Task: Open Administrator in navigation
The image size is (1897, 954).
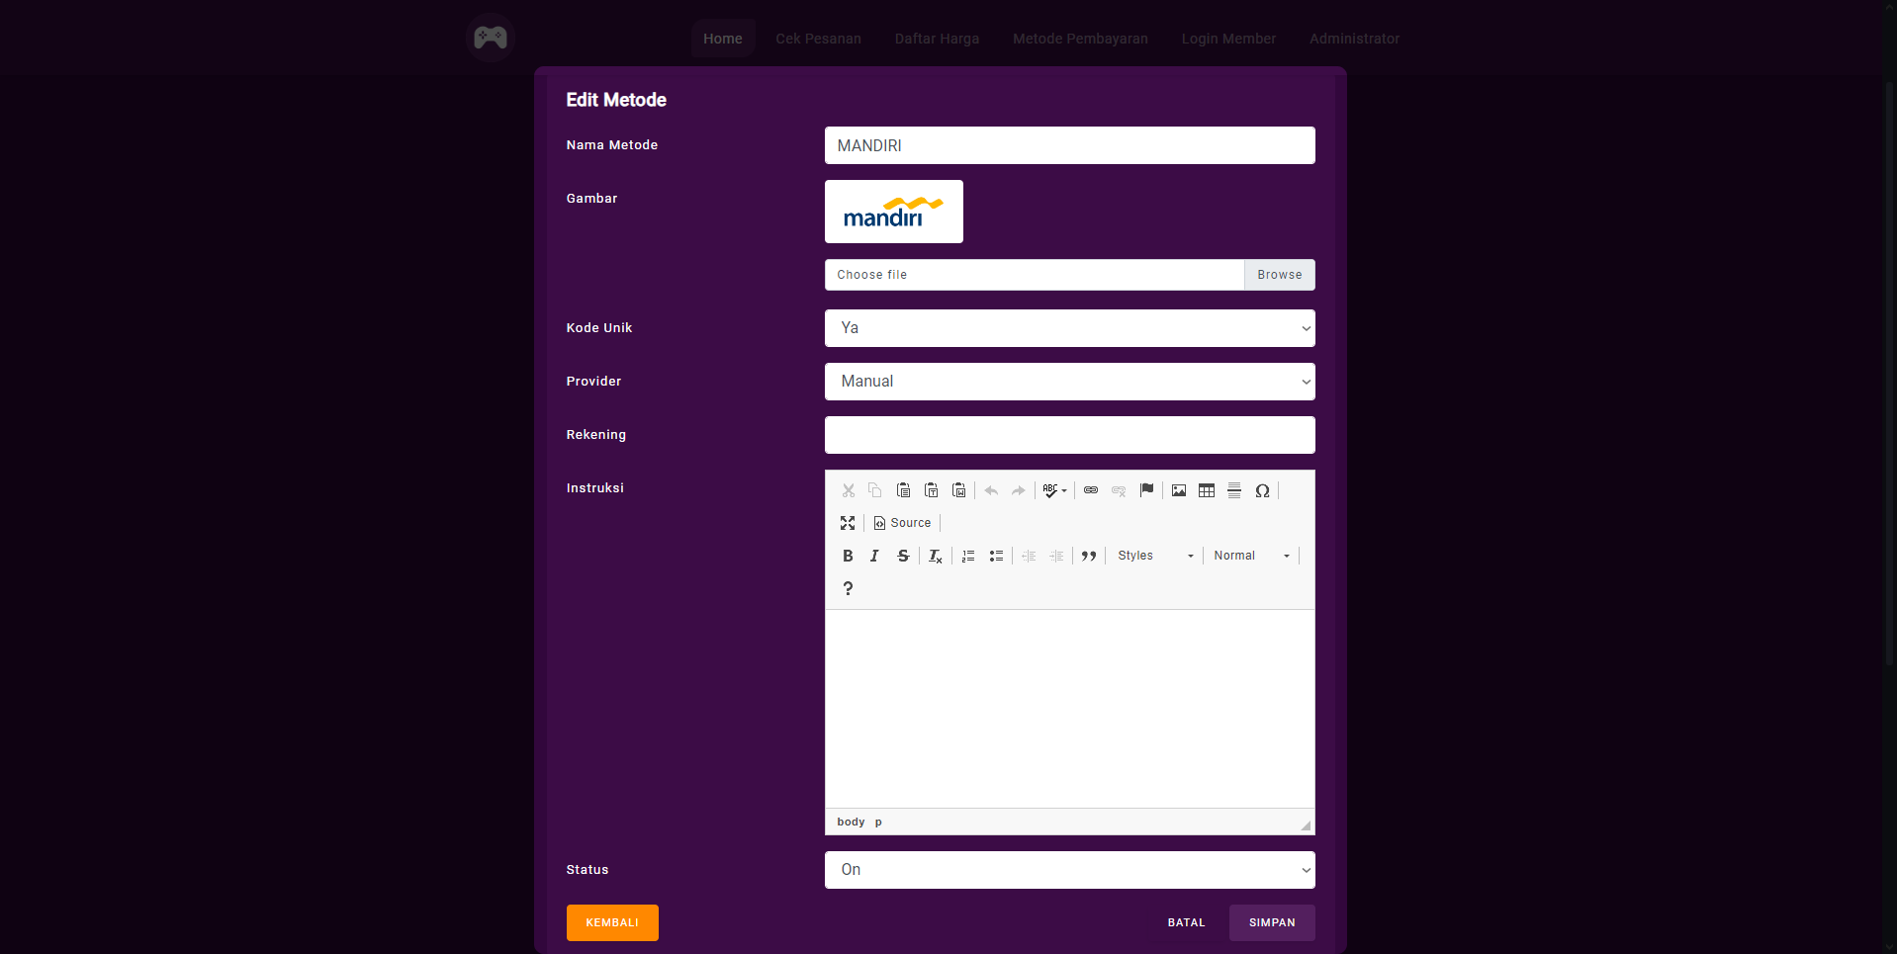Action: (1354, 39)
